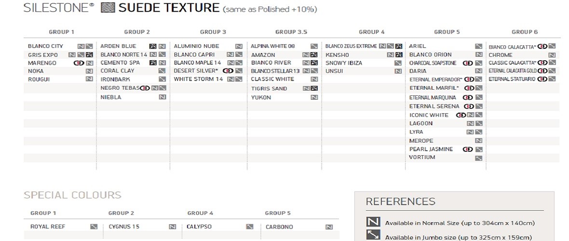Click the red ring icon beside ETERNAL STATUARIO
The image size is (569, 241).
542,79
